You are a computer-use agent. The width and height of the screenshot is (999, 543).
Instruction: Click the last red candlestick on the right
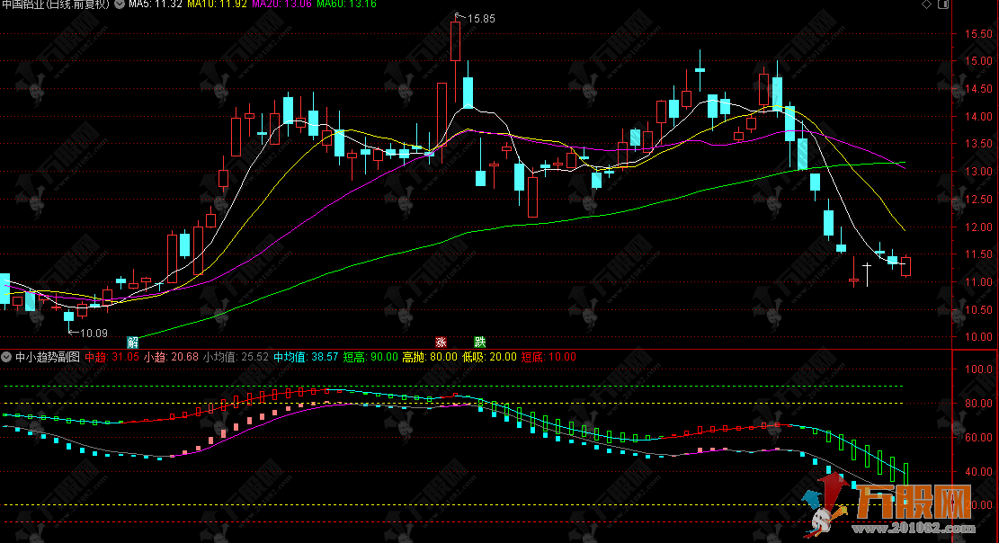click(x=906, y=266)
